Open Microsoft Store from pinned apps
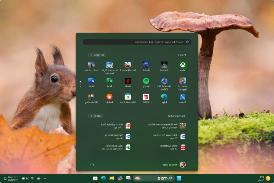 click(128, 99)
